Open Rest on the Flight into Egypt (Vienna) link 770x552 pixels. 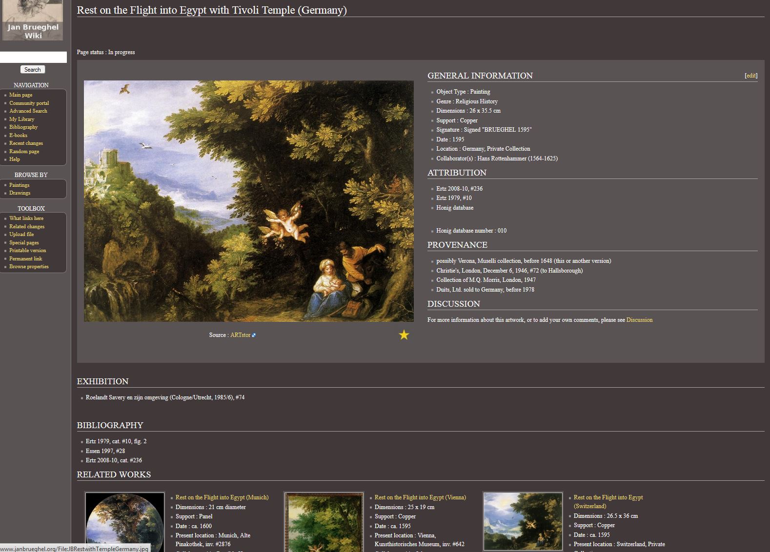(x=420, y=497)
